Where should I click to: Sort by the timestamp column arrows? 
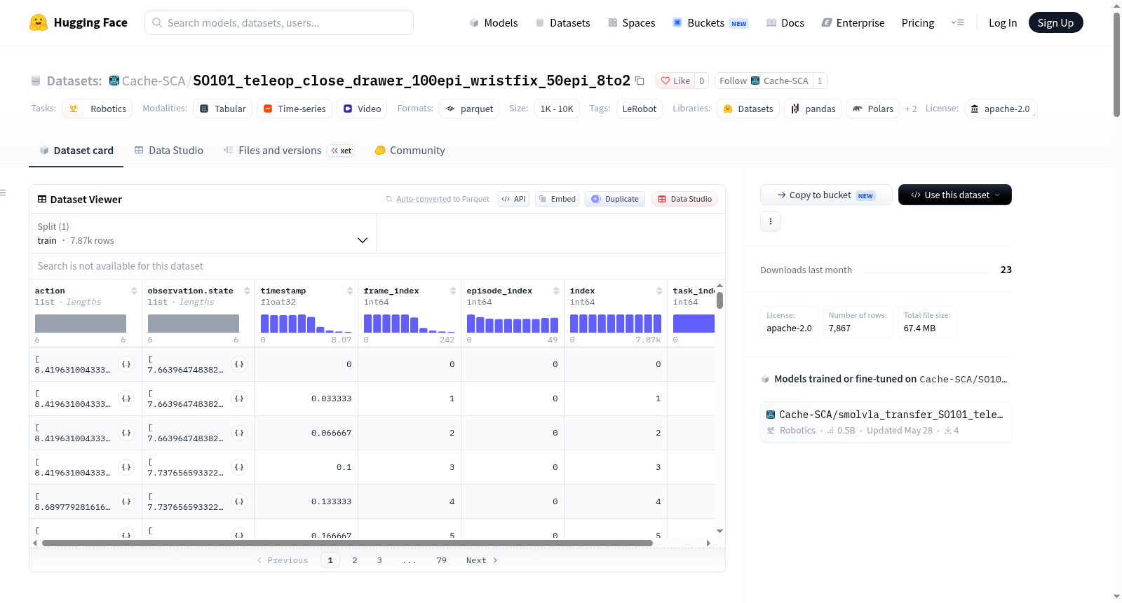350,291
